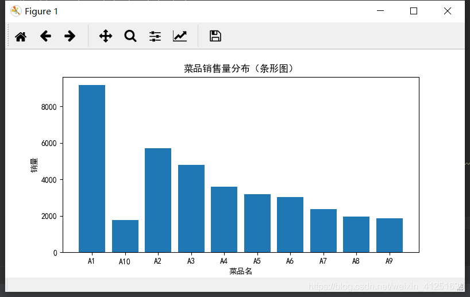Click the A5 bar in the chart
The height and width of the screenshot is (297, 470).
point(257,223)
